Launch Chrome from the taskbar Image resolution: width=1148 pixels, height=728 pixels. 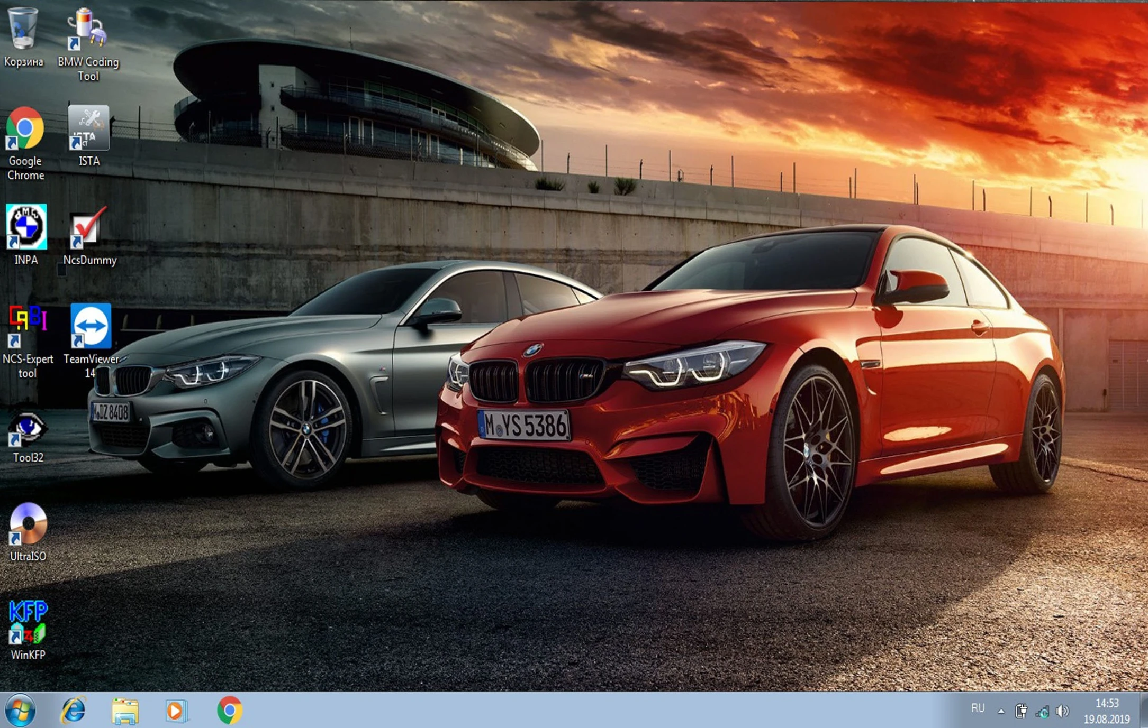click(229, 710)
